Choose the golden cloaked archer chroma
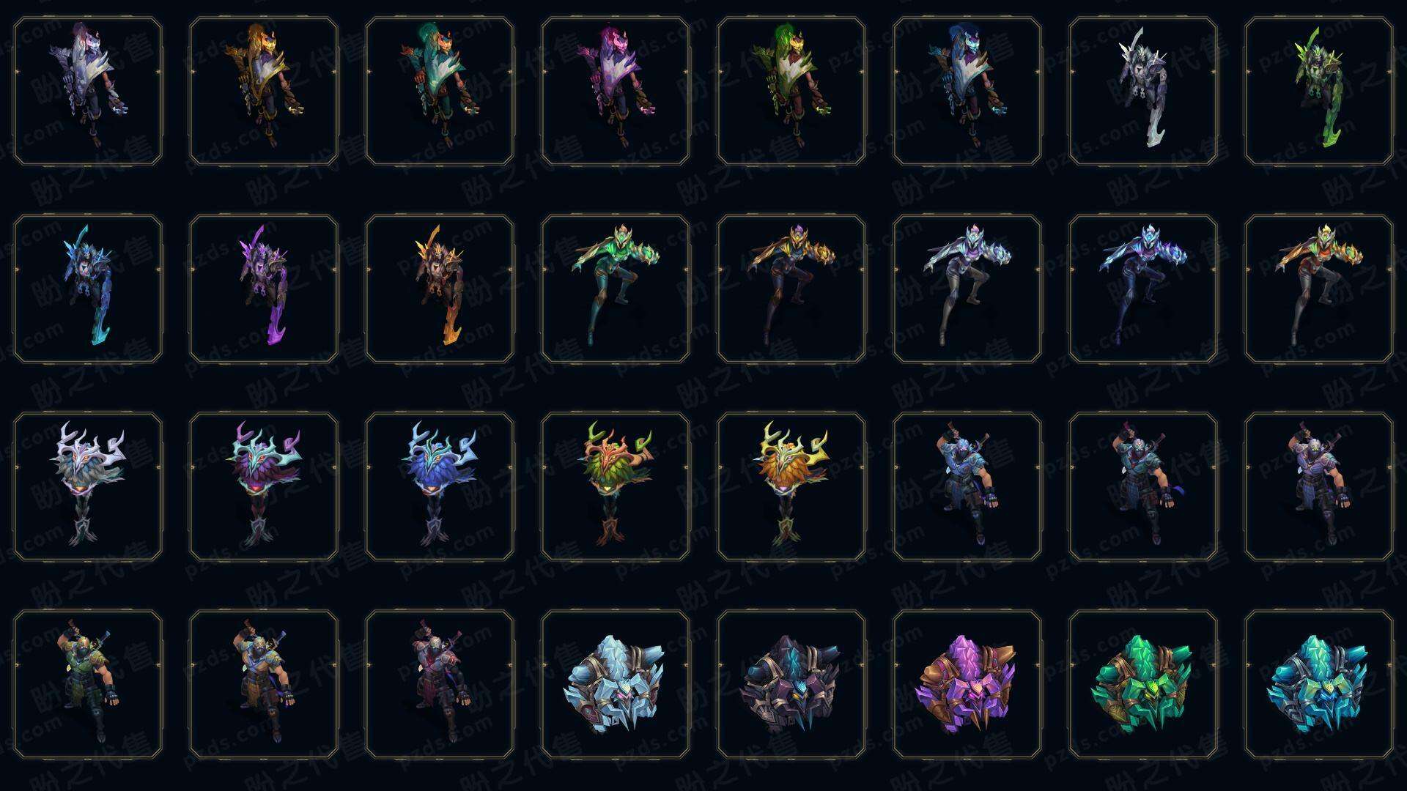Viewport: 1407px width, 791px height. click(x=264, y=92)
